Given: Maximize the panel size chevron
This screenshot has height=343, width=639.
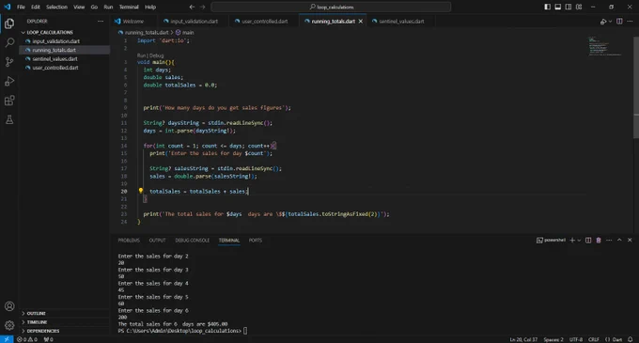Looking at the screenshot, I should point(619,241).
